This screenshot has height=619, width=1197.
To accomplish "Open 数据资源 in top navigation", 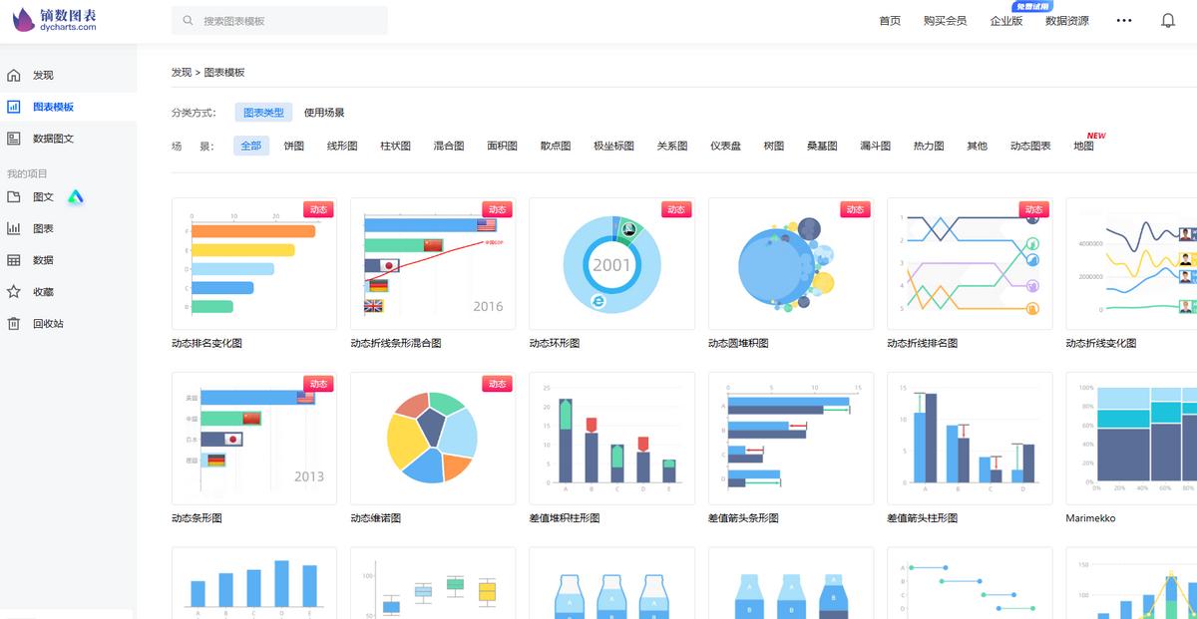I will pyautogui.click(x=1067, y=21).
